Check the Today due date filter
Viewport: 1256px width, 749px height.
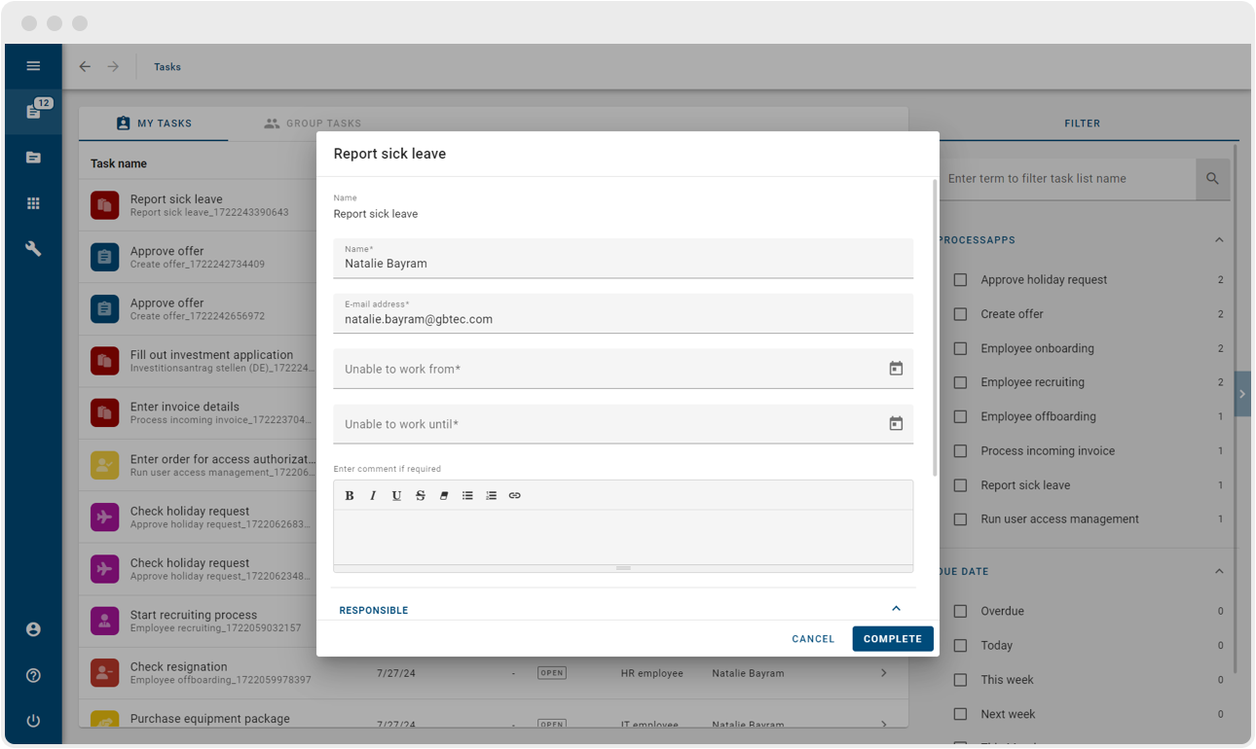pos(960,646)
